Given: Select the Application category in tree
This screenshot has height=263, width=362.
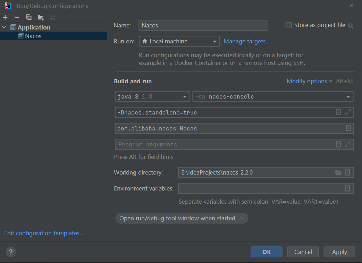Looking at the screenshot, I should tap(34, 27).
